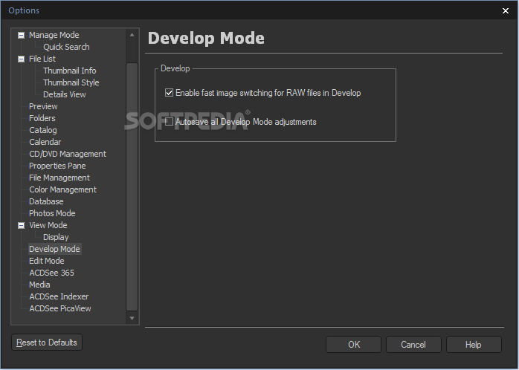Image resolution: width=519 pixels, height=370 pixels.
Task: Collapse the File List tree node
Action: tap(21, 59)
